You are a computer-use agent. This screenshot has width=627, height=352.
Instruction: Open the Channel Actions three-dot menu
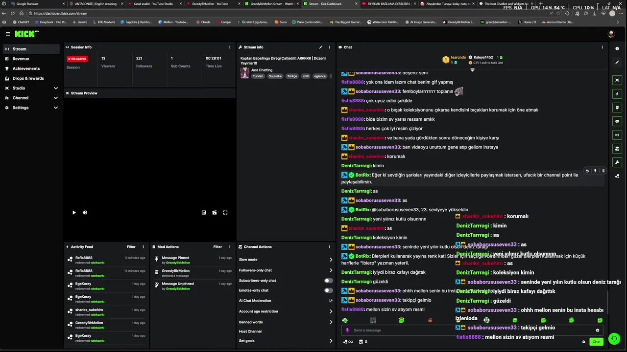[x=329, y=247]
